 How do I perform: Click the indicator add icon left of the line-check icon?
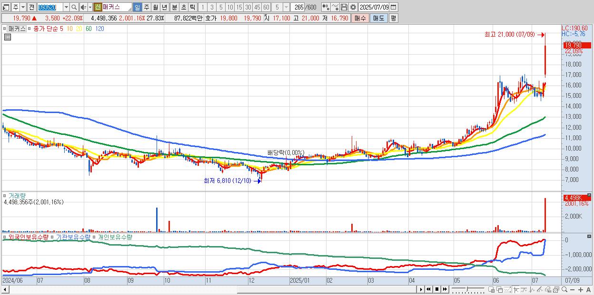click(x=326, y=7)
